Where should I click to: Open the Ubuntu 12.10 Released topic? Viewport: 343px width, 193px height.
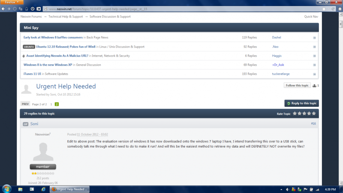[66, 47]
